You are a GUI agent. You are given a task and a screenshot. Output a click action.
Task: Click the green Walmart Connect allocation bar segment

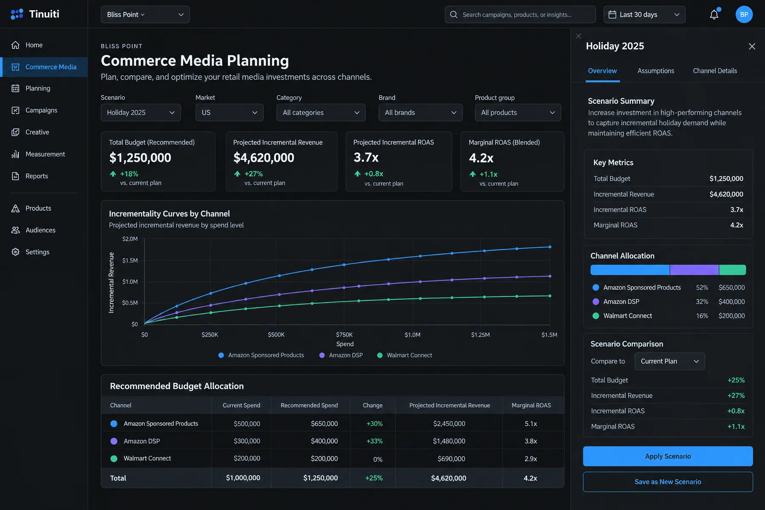click(733, 270)
